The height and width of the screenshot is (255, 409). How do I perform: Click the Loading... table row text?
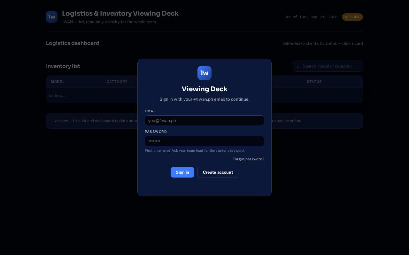[56, 95]
